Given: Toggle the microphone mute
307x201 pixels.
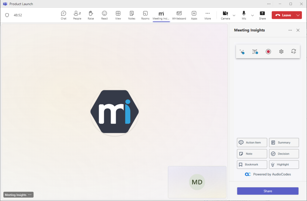Looking at the screenshot, I should [244, 15].
